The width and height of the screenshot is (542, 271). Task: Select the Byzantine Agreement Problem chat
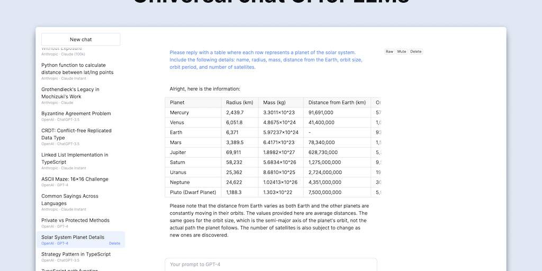click(76, 113)
